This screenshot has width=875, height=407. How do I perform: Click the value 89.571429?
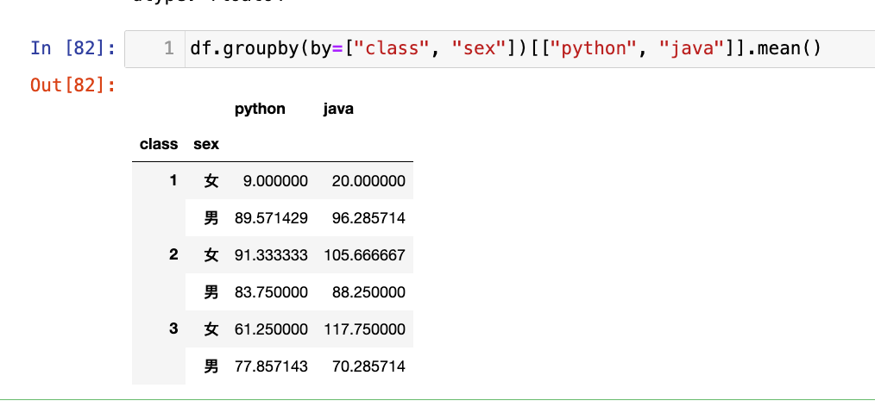(271, 219)
